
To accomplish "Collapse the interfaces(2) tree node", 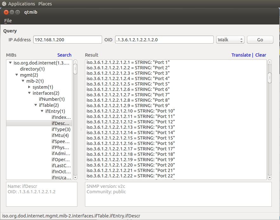I will coord(29,93).
